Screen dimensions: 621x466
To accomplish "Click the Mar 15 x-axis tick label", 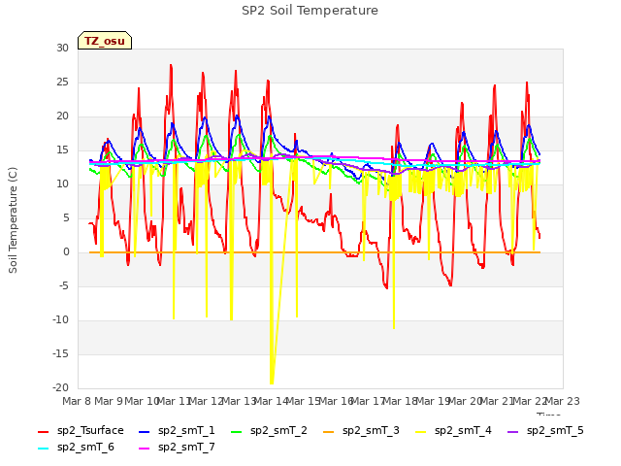I will (x=303, y=401).
